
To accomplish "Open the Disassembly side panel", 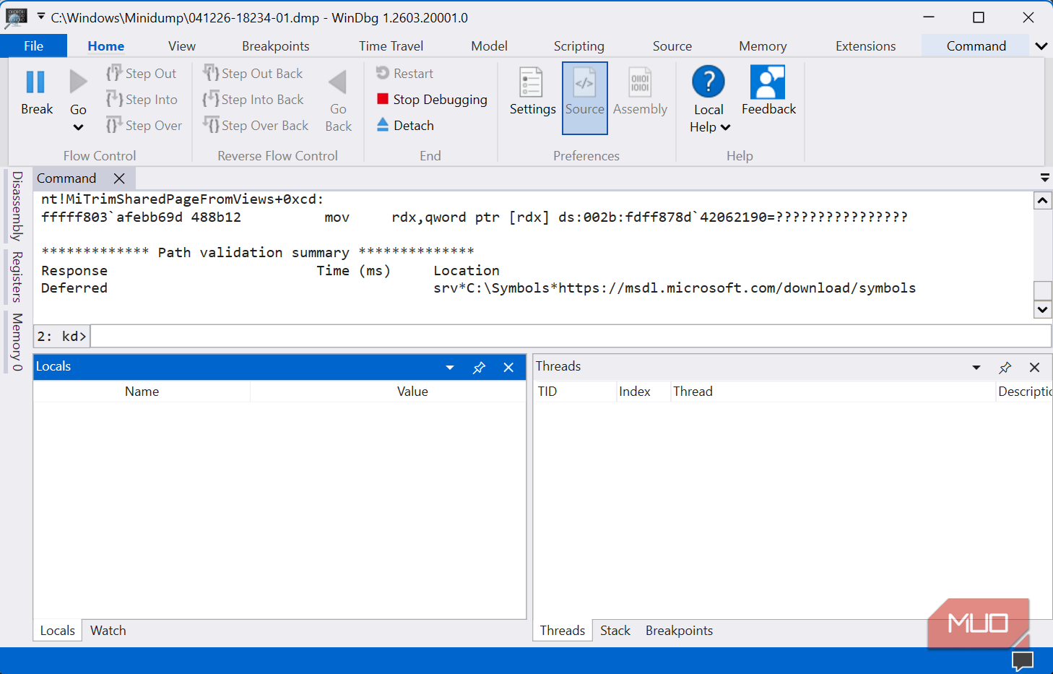I will [x=17, y=206].
